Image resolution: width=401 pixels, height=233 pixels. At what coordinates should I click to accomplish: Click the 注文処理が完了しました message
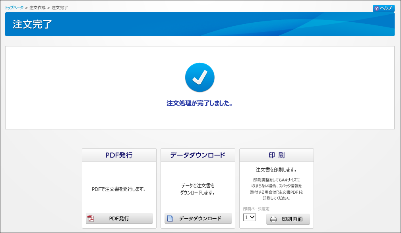point(200,104)
